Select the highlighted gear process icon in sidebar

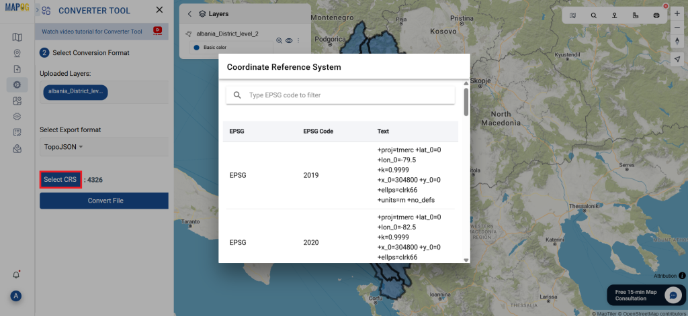(x=17, y=85)
